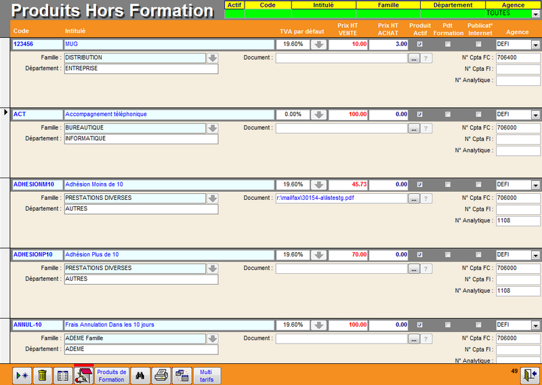
Task: Click the Multi tarifs button
Action: 206,376
